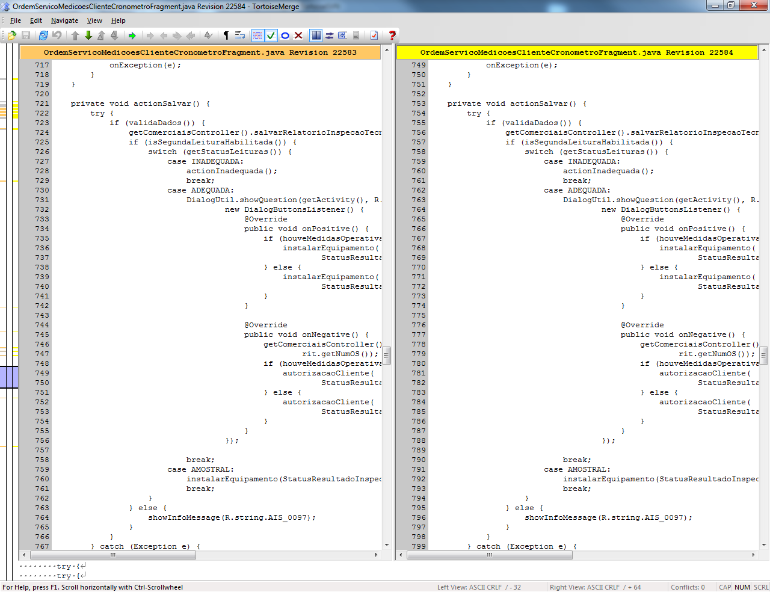Toggle the two-pane view toolbar button
This screenshot has height=592, width=770.
316,35
